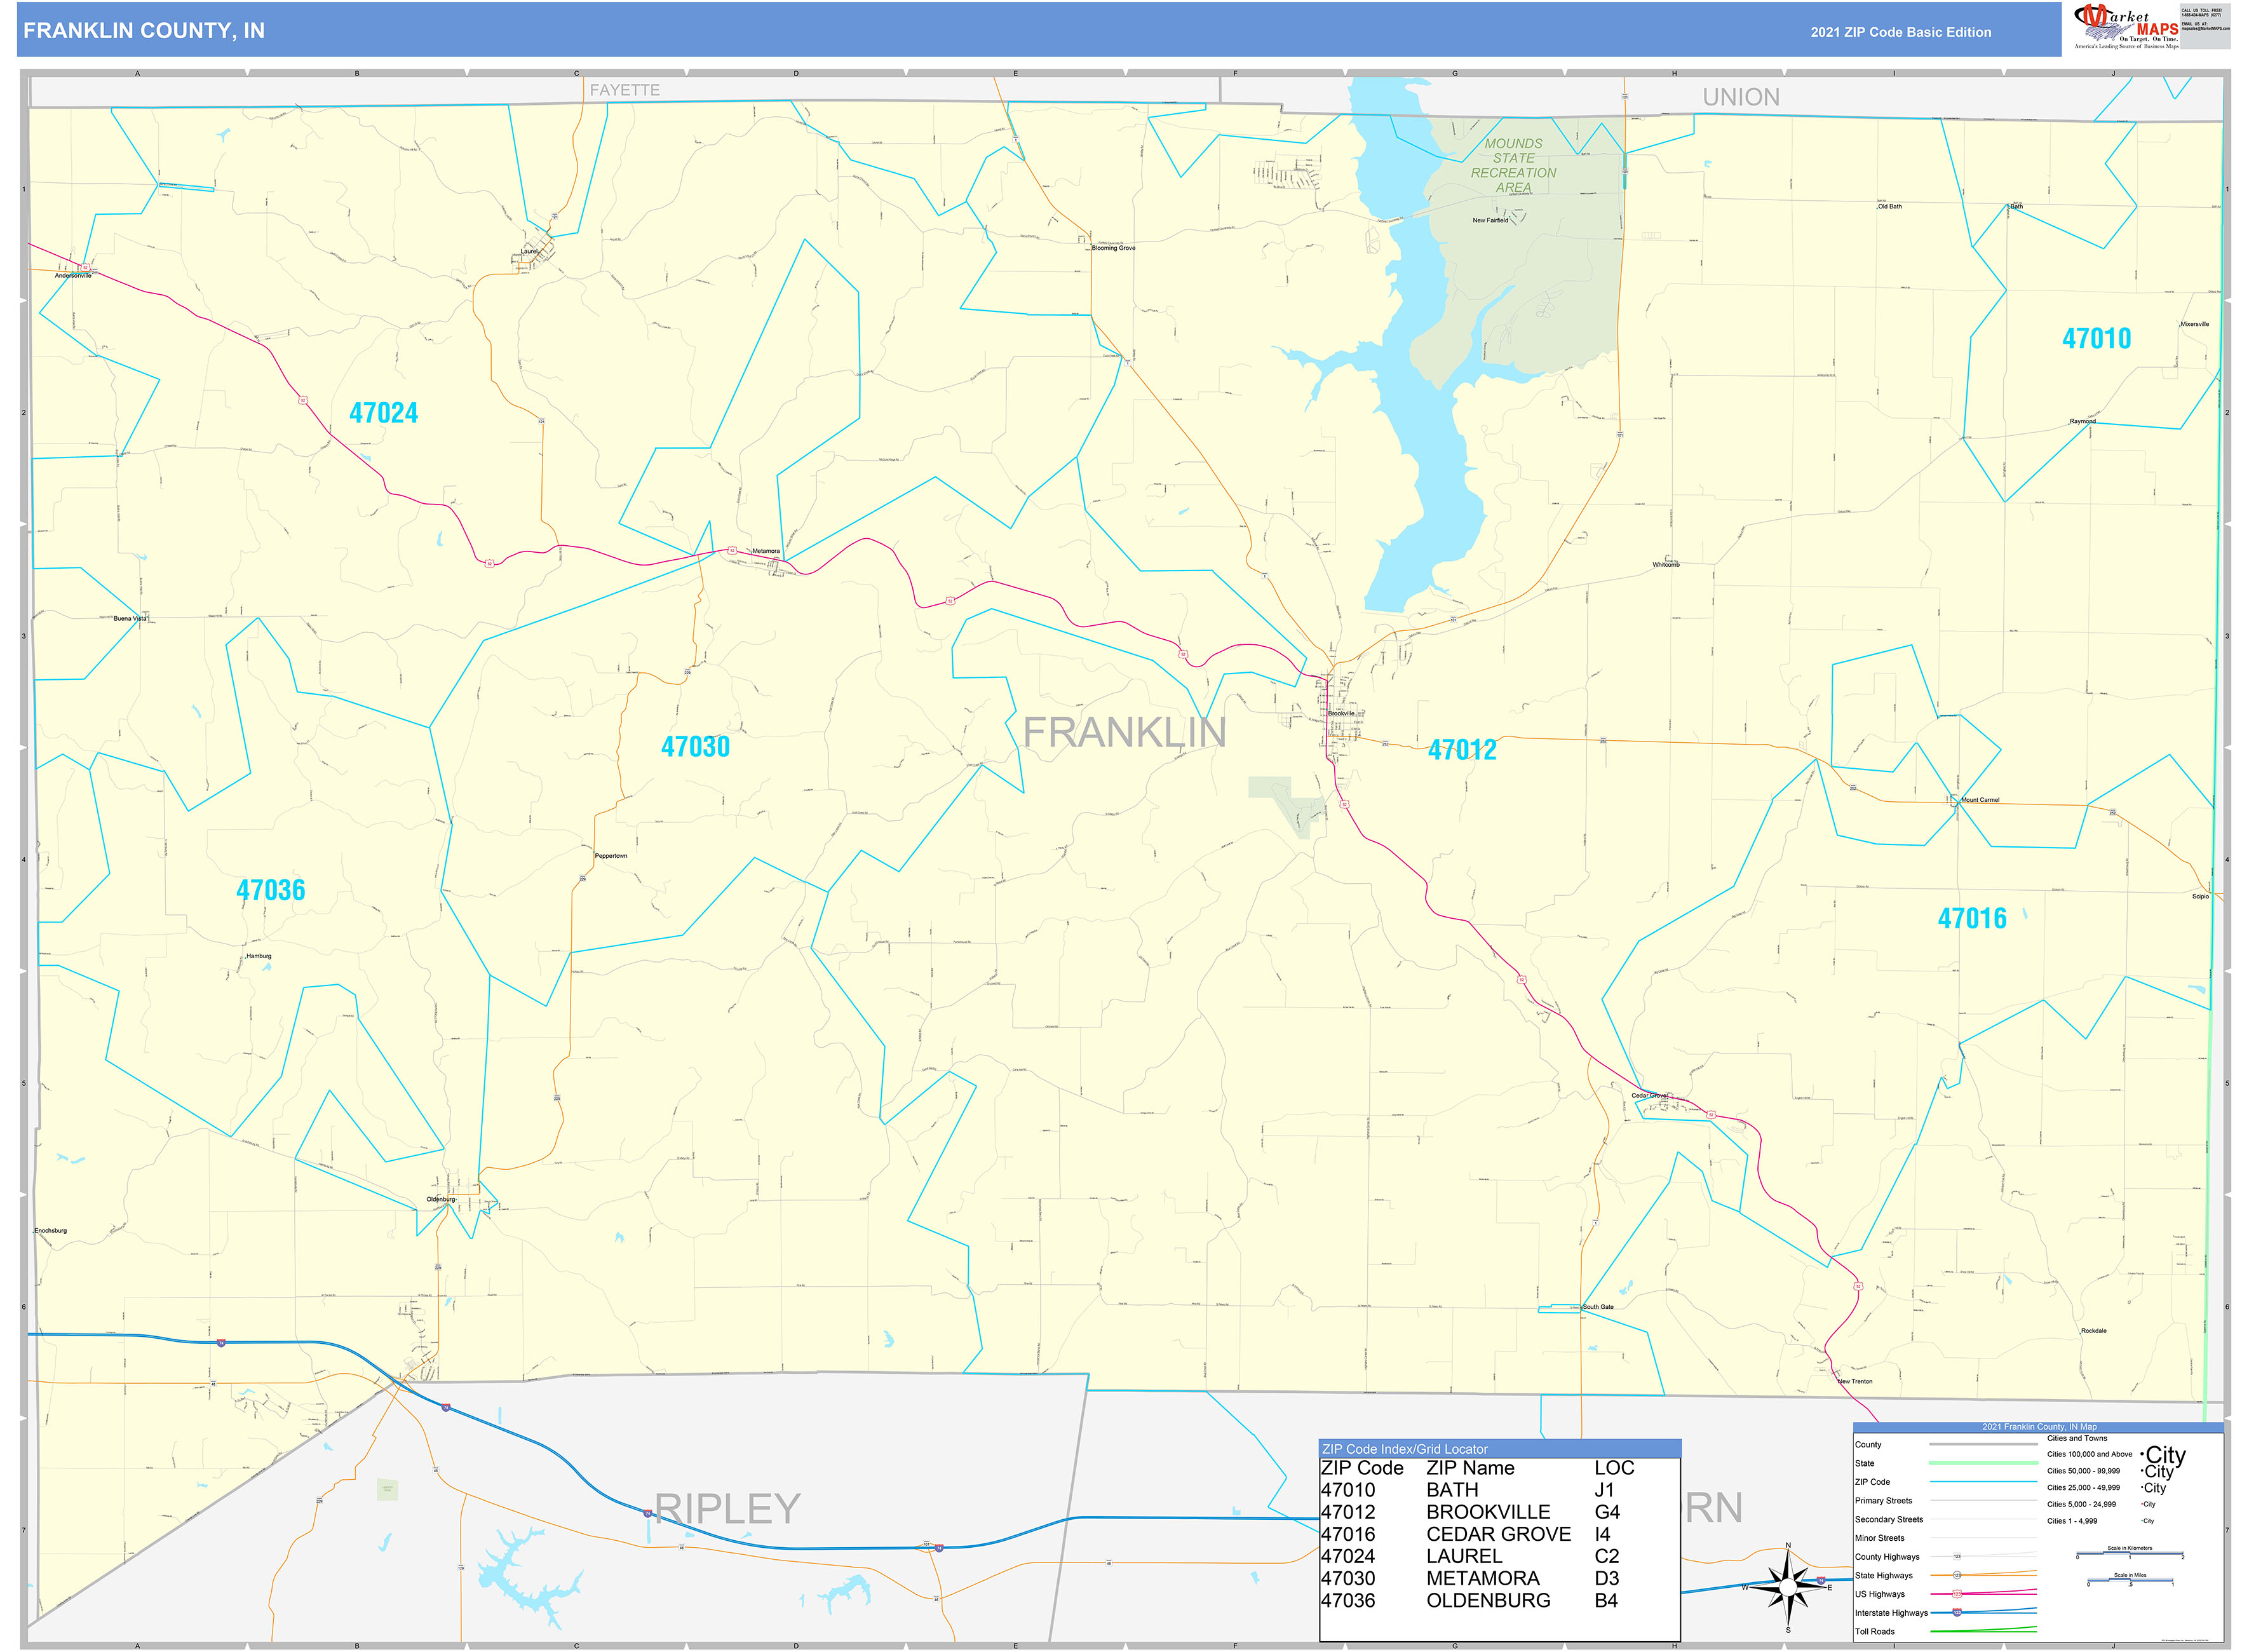This screenshot has width=2242, height=1652.
Task: Select the 47010 ZIP label on the map
Action: point(2096,339)
